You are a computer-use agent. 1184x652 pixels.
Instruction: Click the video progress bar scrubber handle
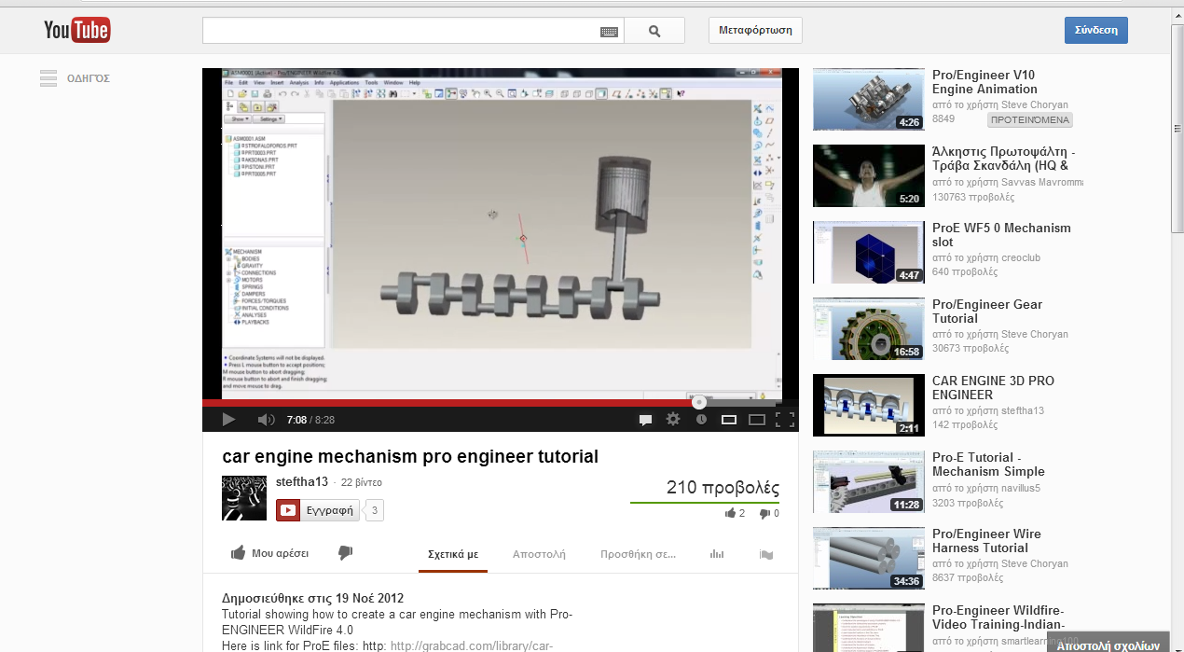698,403
